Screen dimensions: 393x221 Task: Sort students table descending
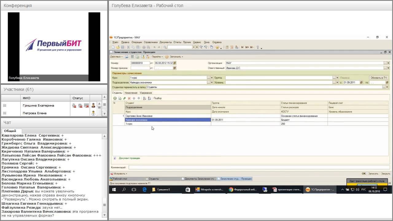pos(149,98)
